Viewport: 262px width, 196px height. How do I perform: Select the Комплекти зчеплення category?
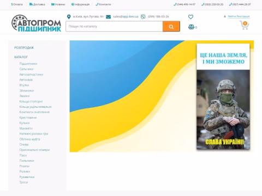pos(34,112)
